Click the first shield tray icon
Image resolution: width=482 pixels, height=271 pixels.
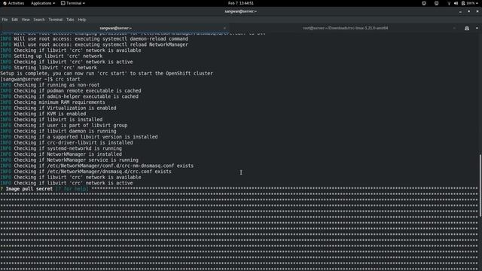click(x=424, y=3)
